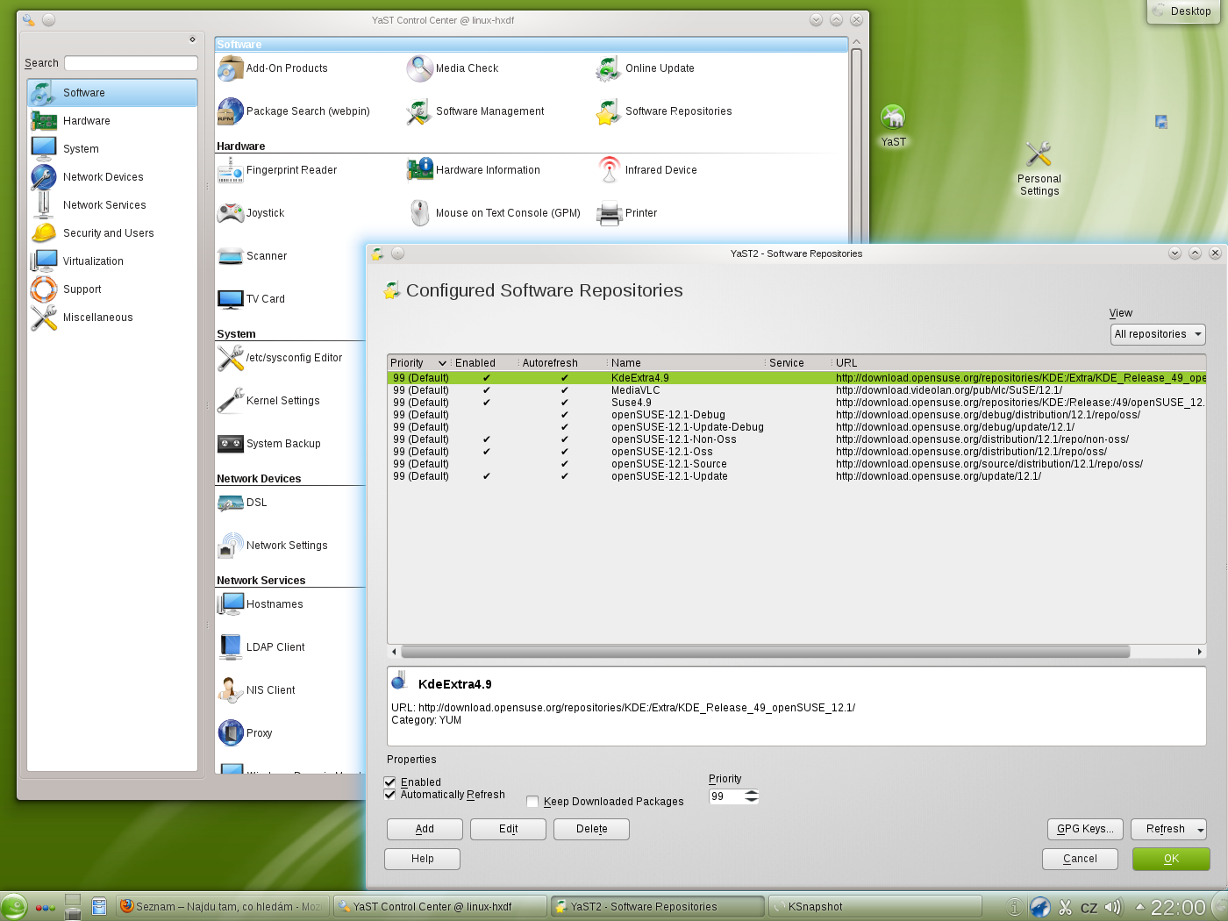Open TV Card configuration icon
Viewport: 1228px width, 921px height.
click(231, 299)
